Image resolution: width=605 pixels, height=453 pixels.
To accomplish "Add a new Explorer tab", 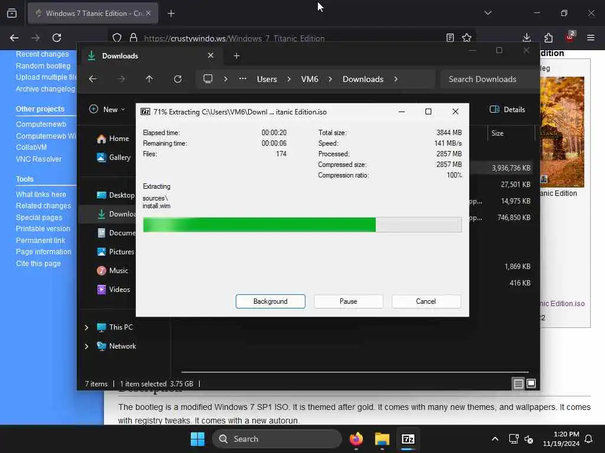I will [x=236, y=56].
